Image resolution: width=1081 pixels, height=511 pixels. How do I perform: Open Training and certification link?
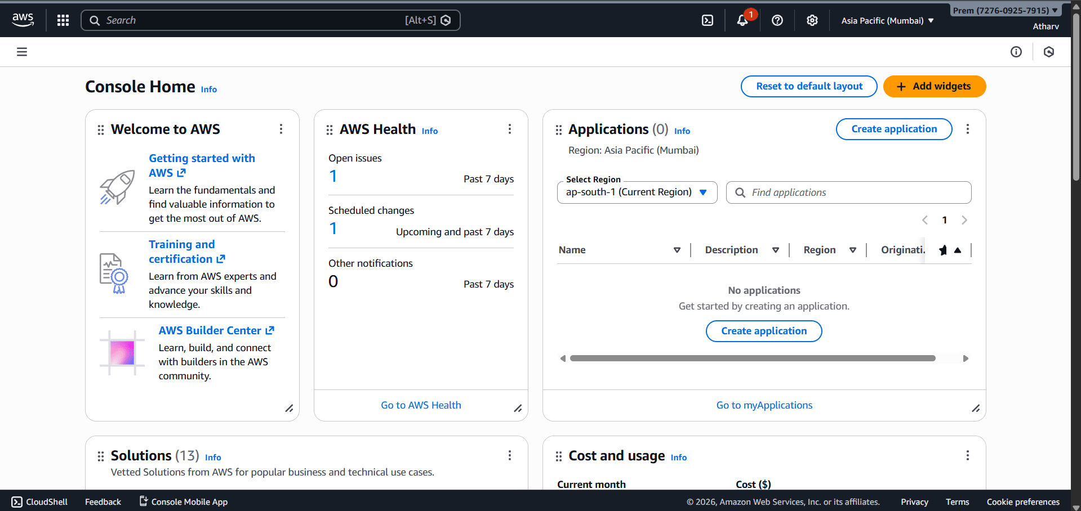point(186,252)
